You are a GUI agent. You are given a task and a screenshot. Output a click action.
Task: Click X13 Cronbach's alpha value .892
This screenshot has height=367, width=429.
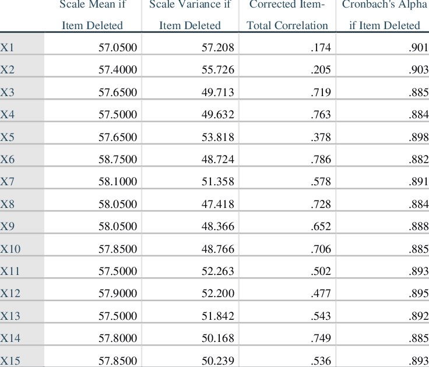tap(419, 316)
